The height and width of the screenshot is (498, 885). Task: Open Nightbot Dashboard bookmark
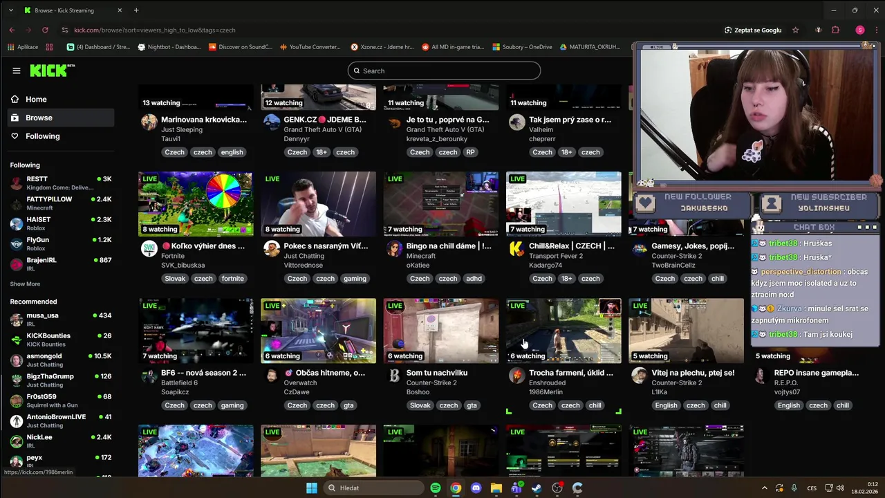point(169,47)
